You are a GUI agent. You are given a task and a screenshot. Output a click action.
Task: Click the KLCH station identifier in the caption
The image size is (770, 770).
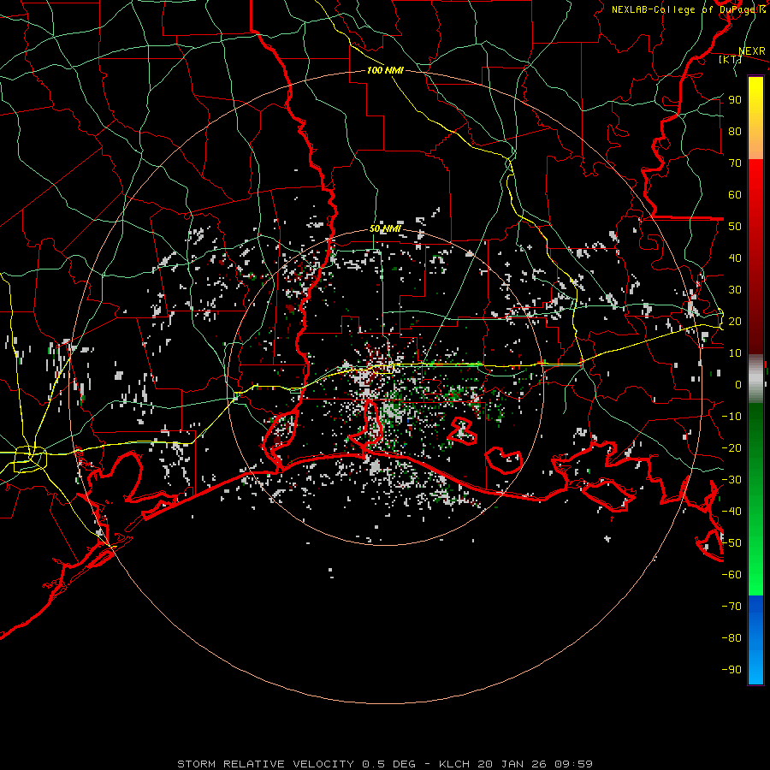tap(455, 764)
